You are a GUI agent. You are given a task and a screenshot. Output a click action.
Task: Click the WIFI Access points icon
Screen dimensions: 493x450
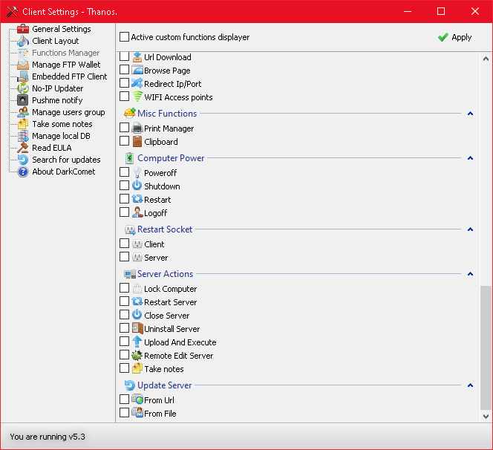pos(137,97)
